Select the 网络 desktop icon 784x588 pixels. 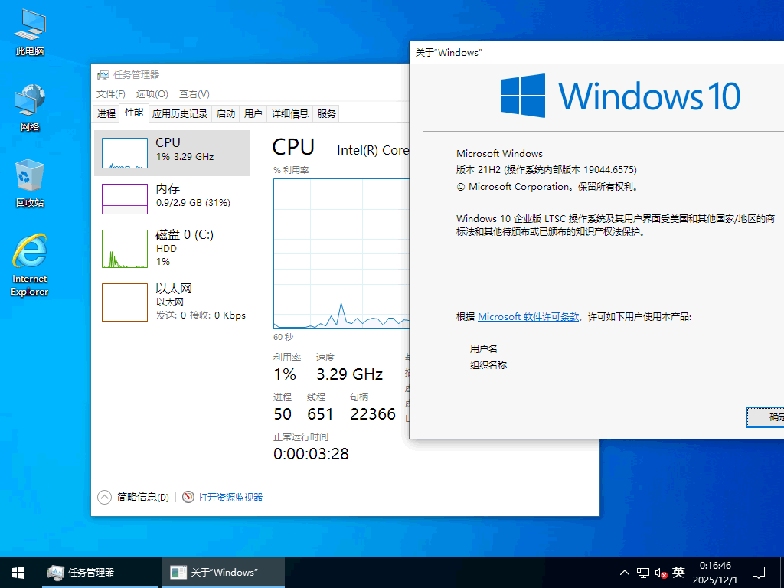(30, 106)
